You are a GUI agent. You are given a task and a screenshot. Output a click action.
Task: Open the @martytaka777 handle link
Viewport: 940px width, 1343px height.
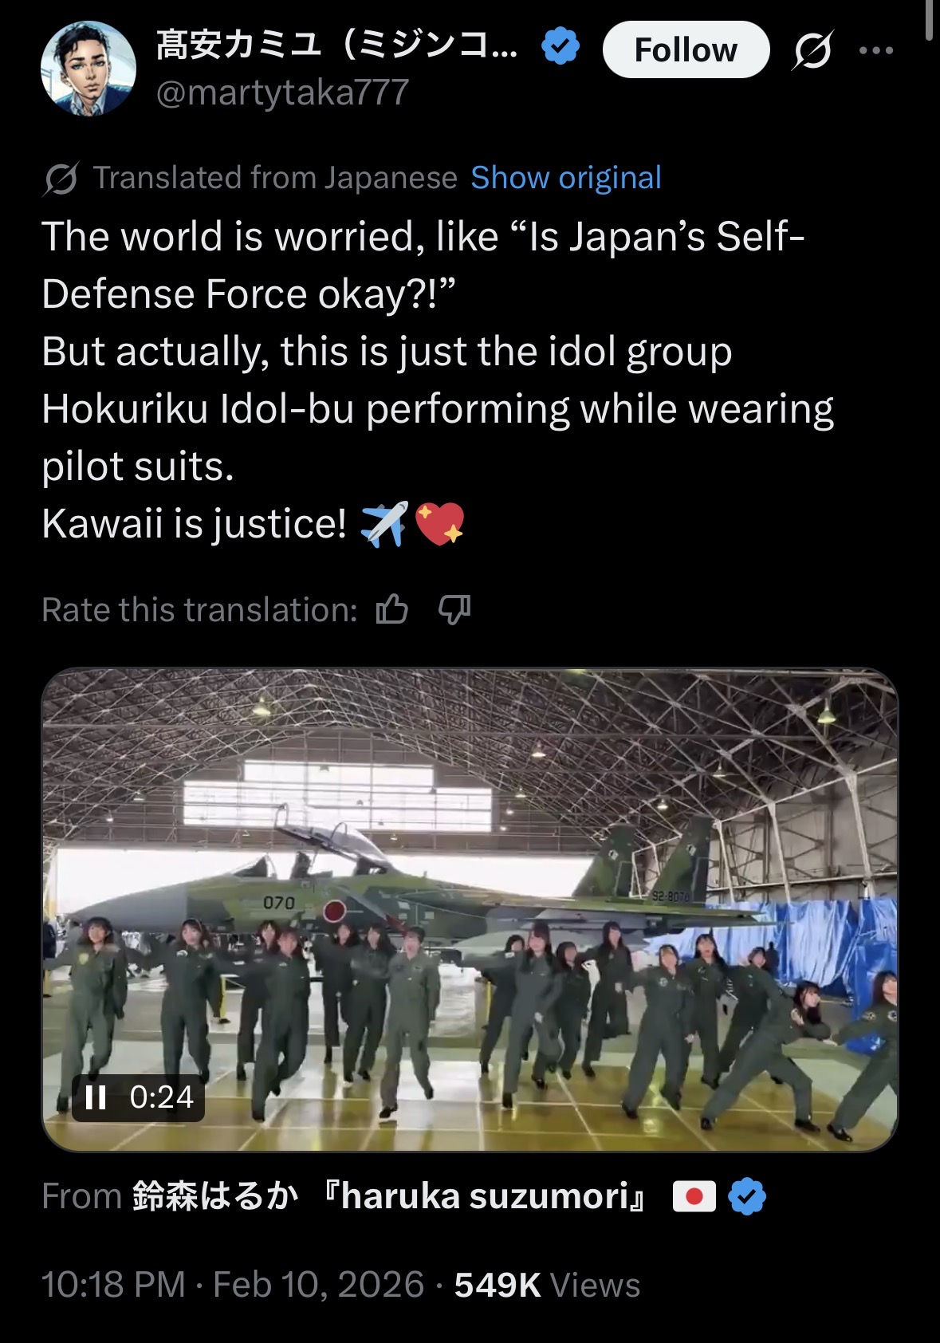282,93
